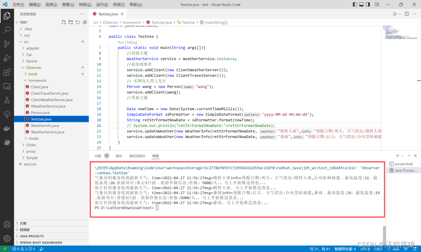The width and height of the screenshot is (421, 252).
Task: Maximize the terminal panel size
Action: 409,156
